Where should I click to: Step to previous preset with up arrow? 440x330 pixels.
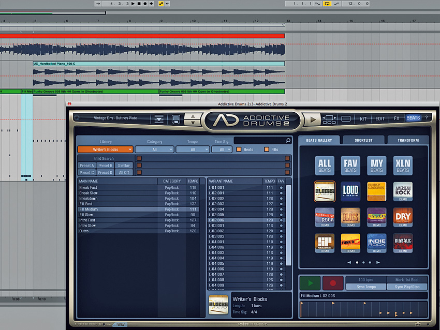193,116
